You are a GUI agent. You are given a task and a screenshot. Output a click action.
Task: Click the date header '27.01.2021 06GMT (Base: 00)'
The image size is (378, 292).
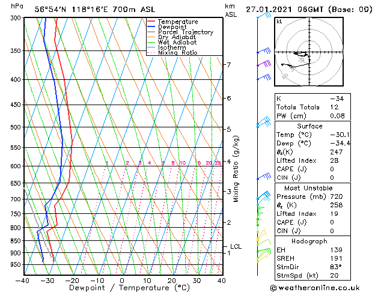click(309, 10)
